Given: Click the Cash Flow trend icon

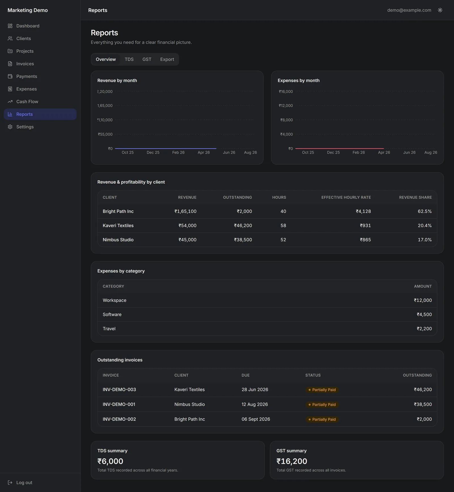Looking at the screenshot, I should [10, 102].
